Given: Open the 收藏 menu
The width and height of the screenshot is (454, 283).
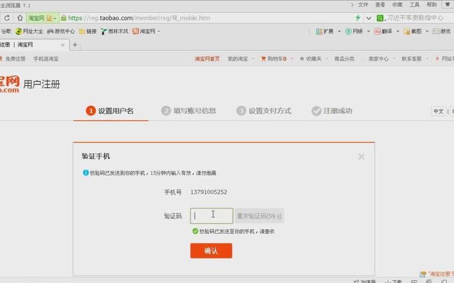Looking at the screenshot, I should 397,5.
